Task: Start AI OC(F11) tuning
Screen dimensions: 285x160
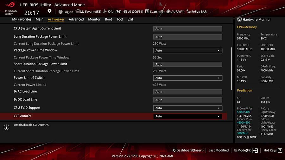Action: pos(136,12)
